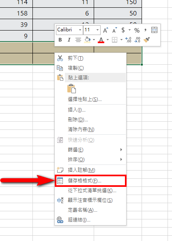Open the Calibri font name dropdown
The height and width of the screenshot is (241, 172).
(80, 30)
